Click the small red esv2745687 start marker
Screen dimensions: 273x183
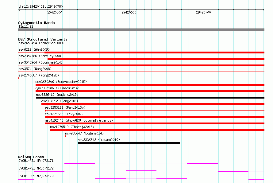pyautogui.click(x=19, y=78)
